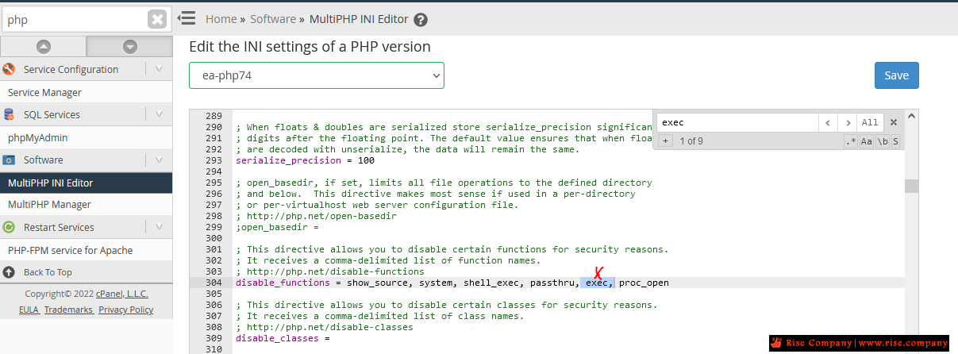Screen dimensions: 958x354
Task: Expand all sidebar sections with down arrow
Action: point(130,47)
